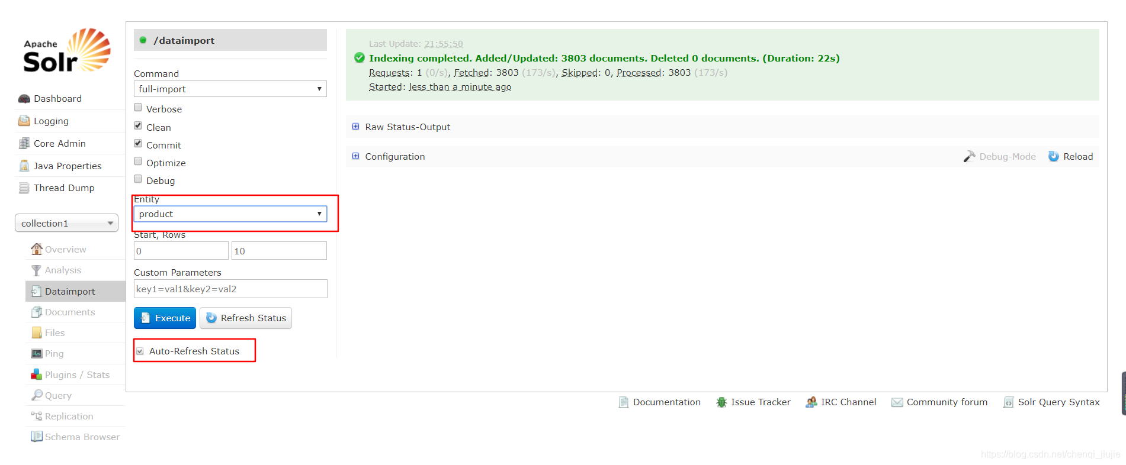Open the Issue Tracker link
1126x465 pixels.
761,402
